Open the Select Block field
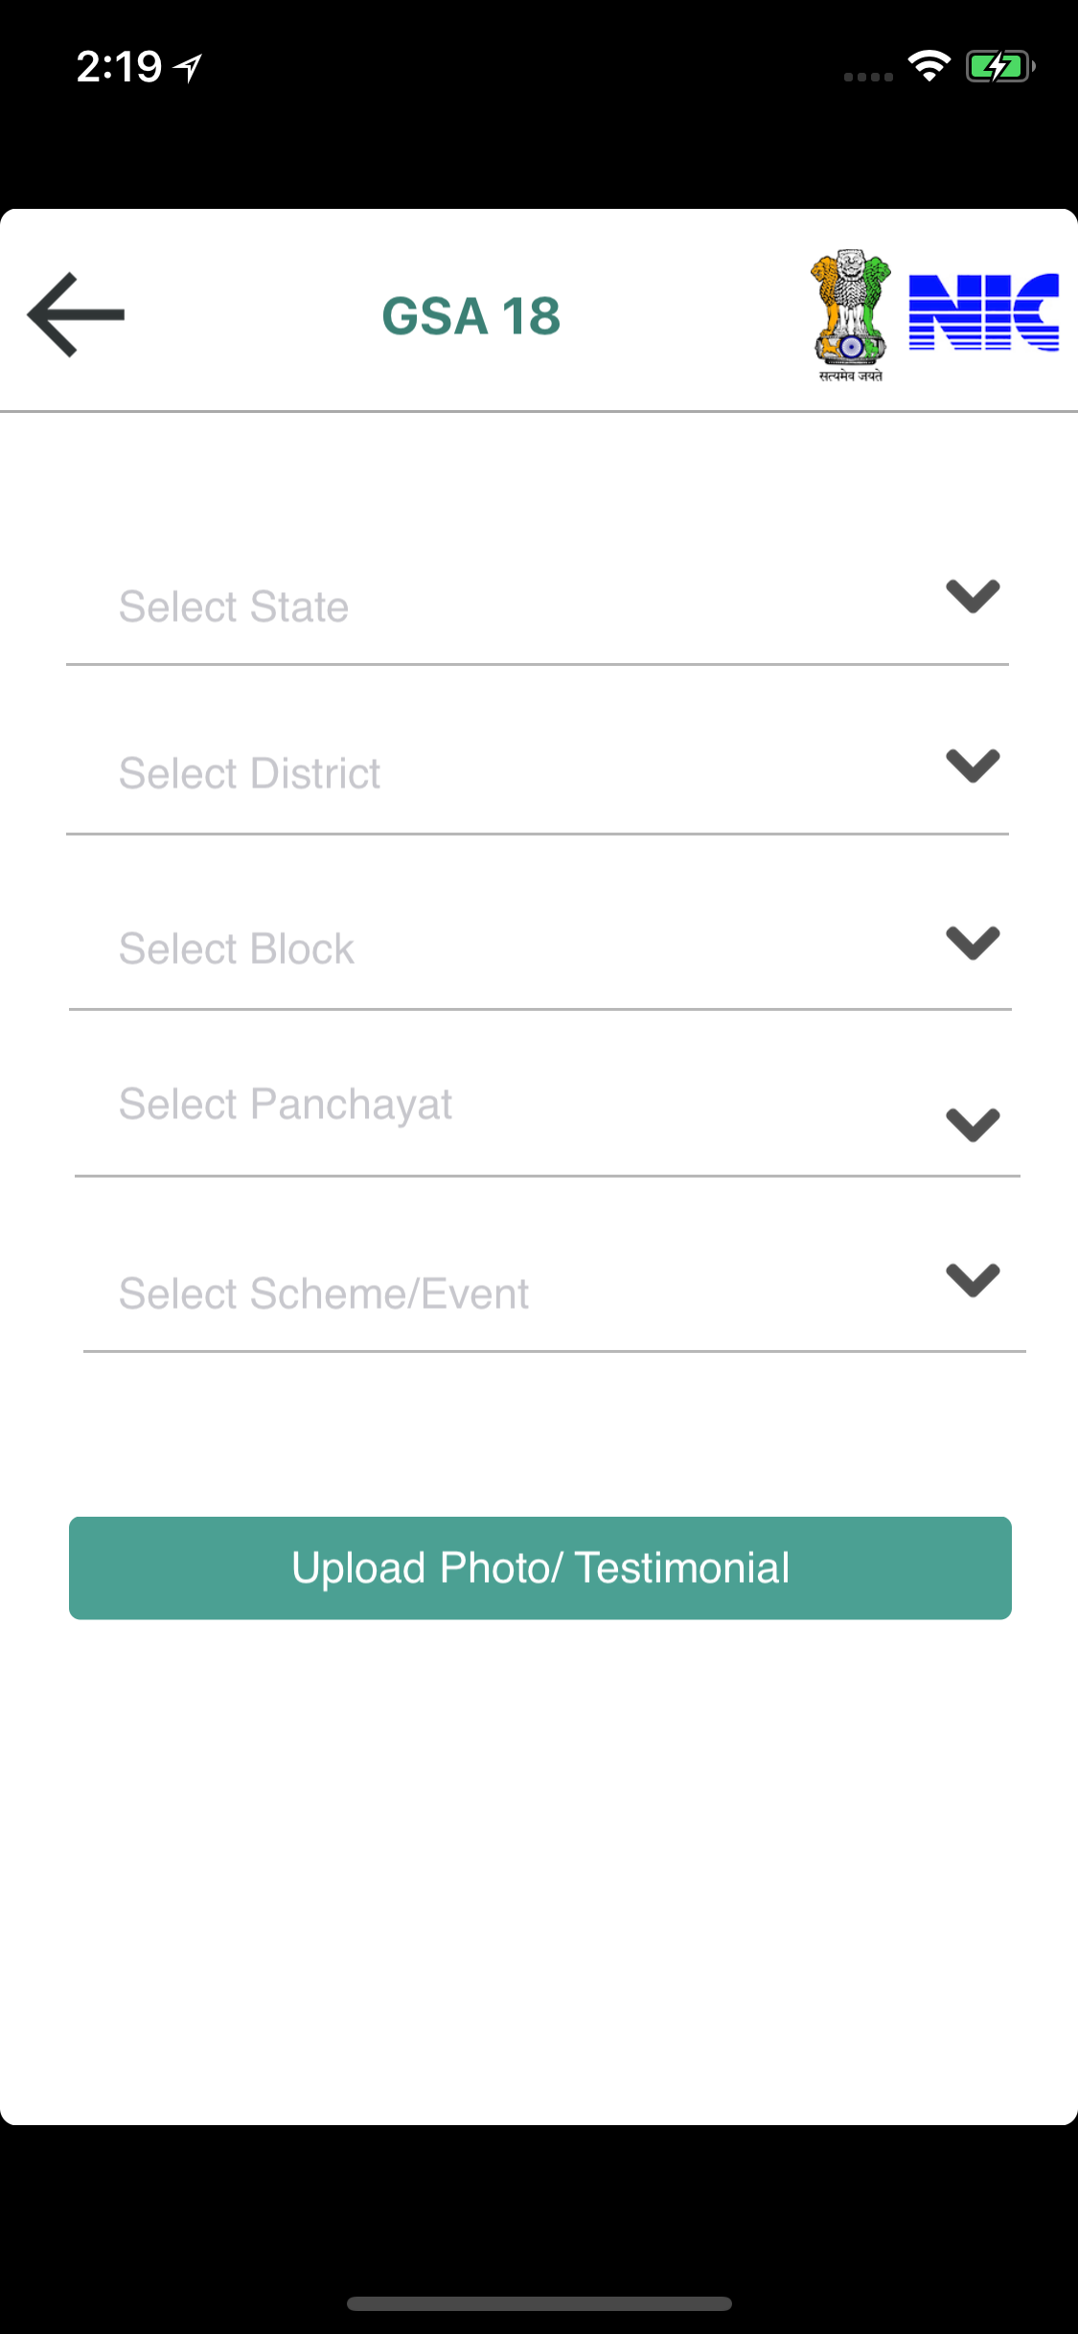 (540, 950)
